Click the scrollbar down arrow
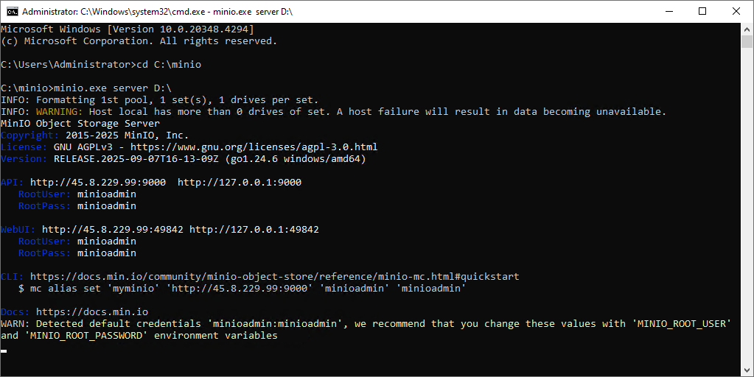This screenshot has width=754, height=377. (747, 370)
